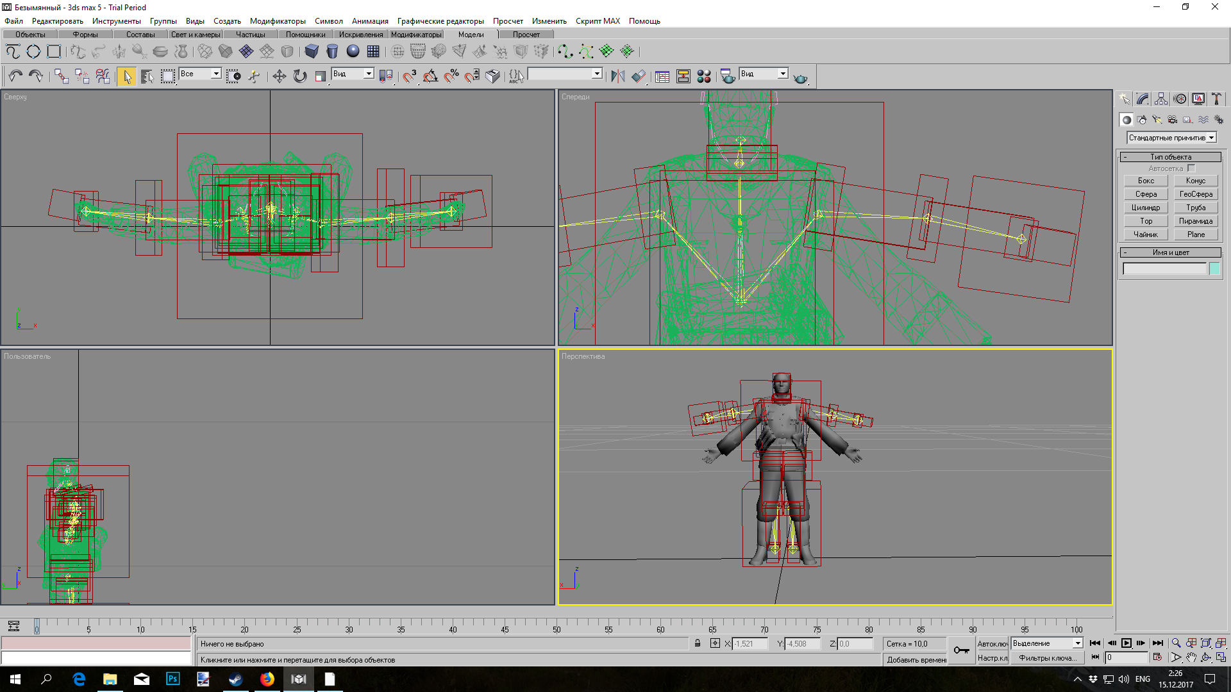The height and width of the screenshot is (692, 1231).
Task: Select the Pan hand viewport tool
Action: tap(1191, 657)
